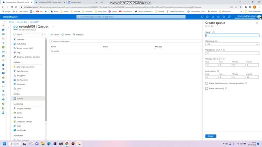Click Lock duration Seconds field

[252, 77]
